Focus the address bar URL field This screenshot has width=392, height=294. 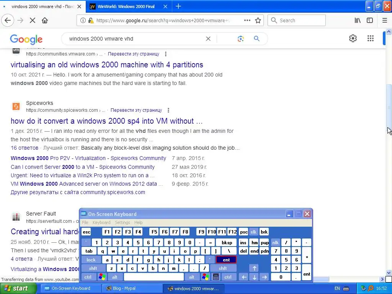pos(163,20)
